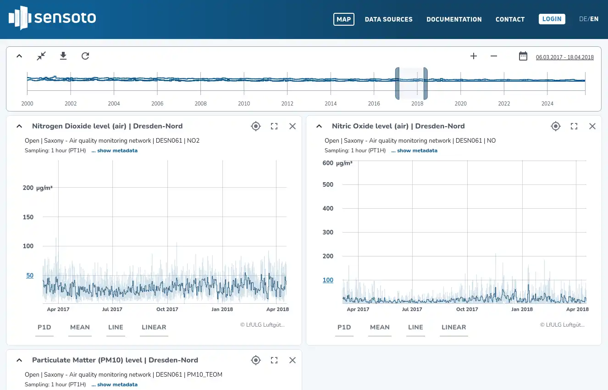
Task: Click the collapse-arrows icon in timeline toolbar
Action: pyautogui.click(x=41, y=56)
